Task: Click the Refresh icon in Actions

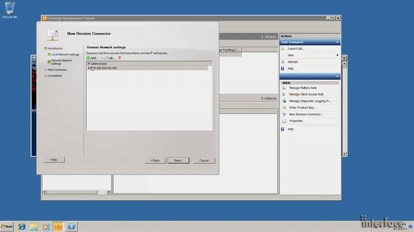Action: tap(283, 62)
